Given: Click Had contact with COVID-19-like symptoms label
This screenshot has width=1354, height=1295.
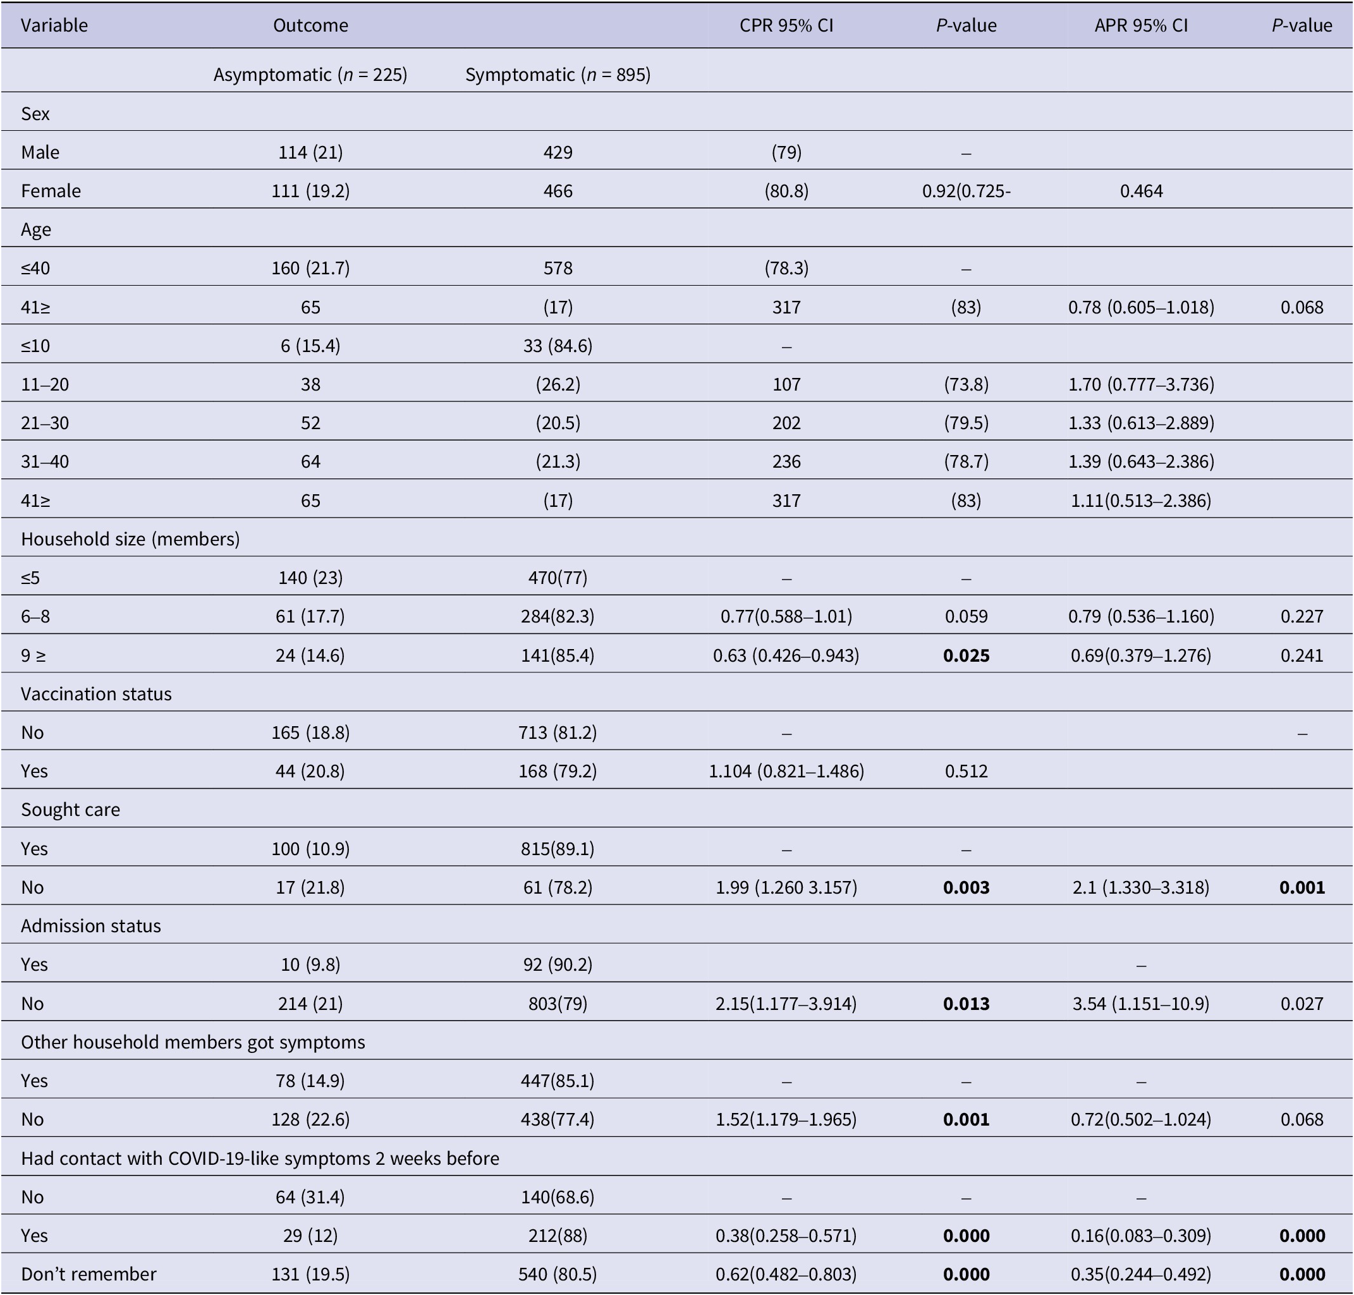Looking at the screenshot, I should point(260,1158).
